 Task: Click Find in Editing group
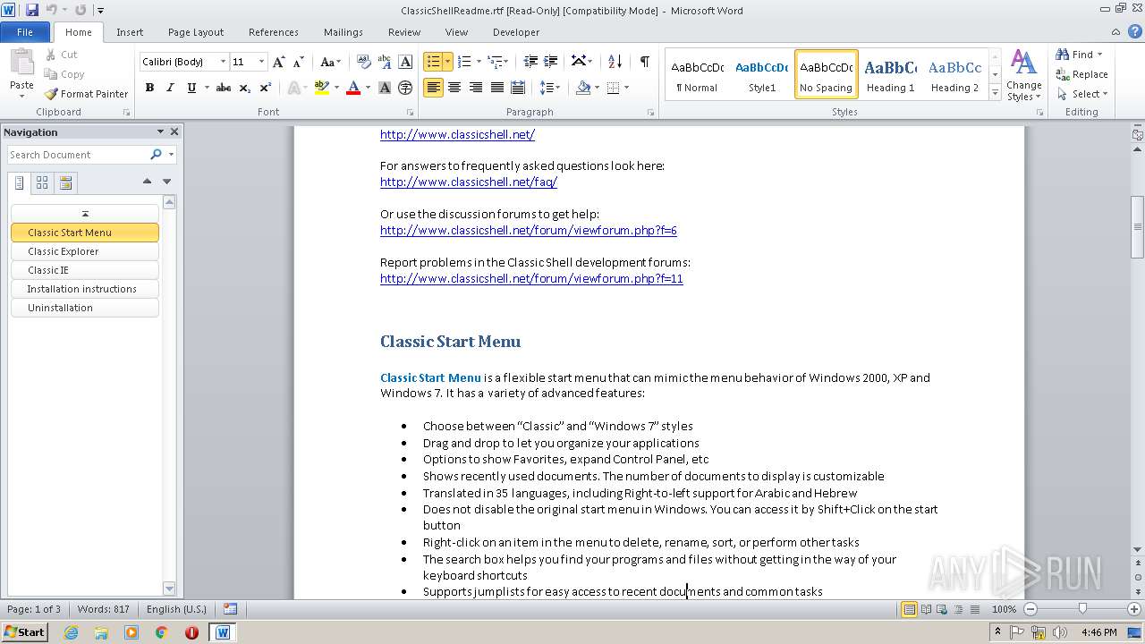[x=1074, y=55]
